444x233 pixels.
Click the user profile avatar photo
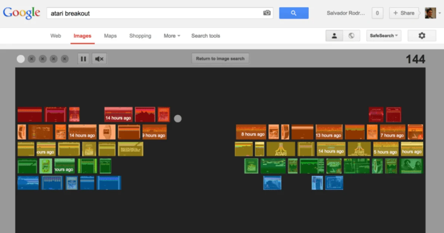(430, 13)
